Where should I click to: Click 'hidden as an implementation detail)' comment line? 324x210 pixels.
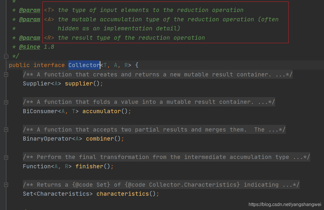pos(119,29)
